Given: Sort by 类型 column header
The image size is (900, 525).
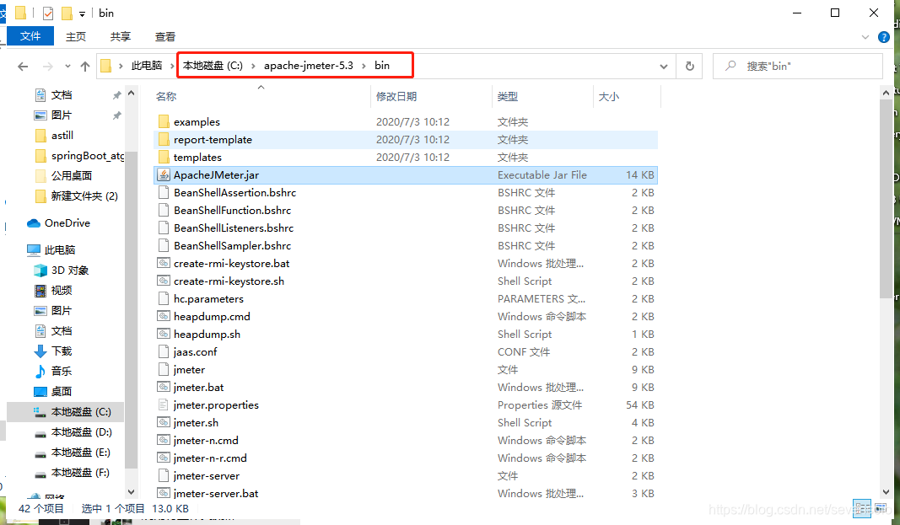Looking at the screenshot, I should tap(508, 96).
